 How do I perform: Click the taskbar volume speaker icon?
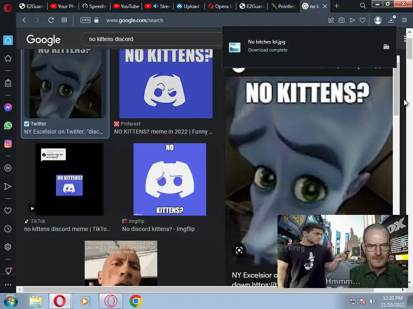coord(372,301)
